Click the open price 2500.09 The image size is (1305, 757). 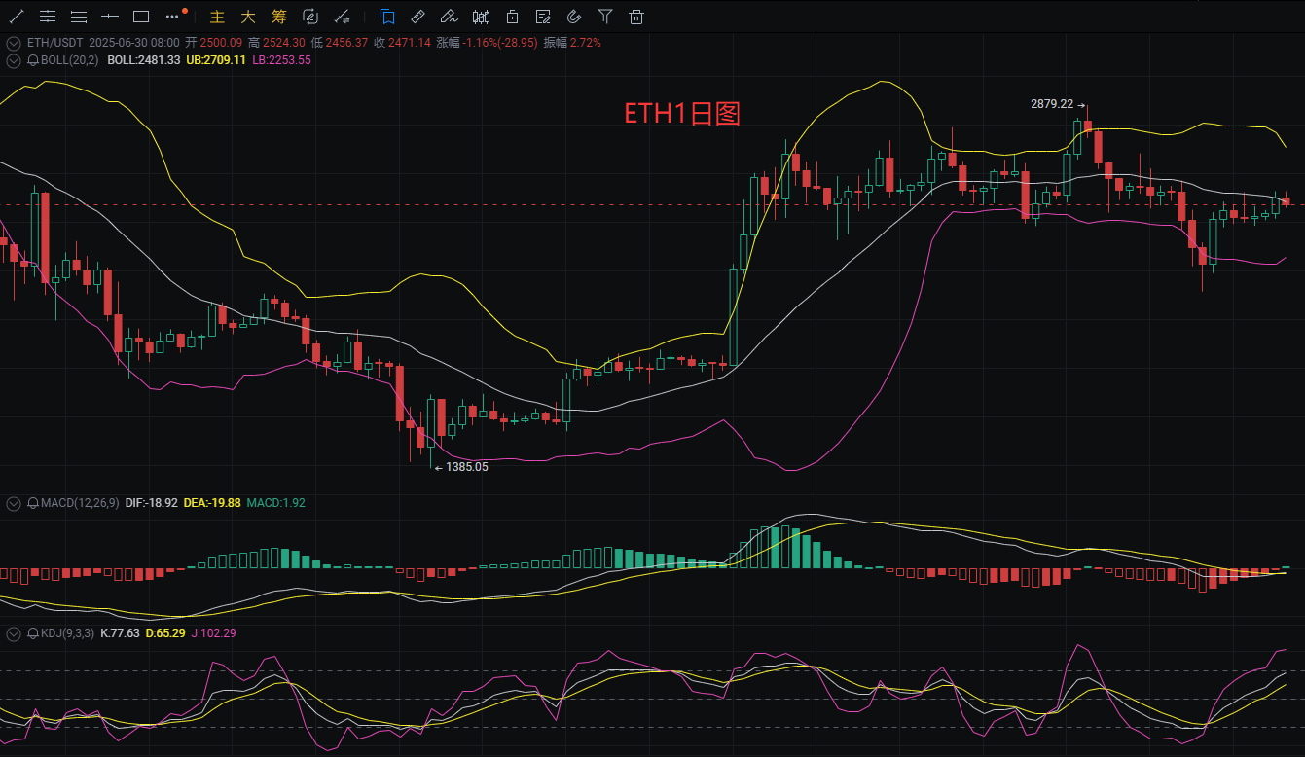tap(220, 43)
